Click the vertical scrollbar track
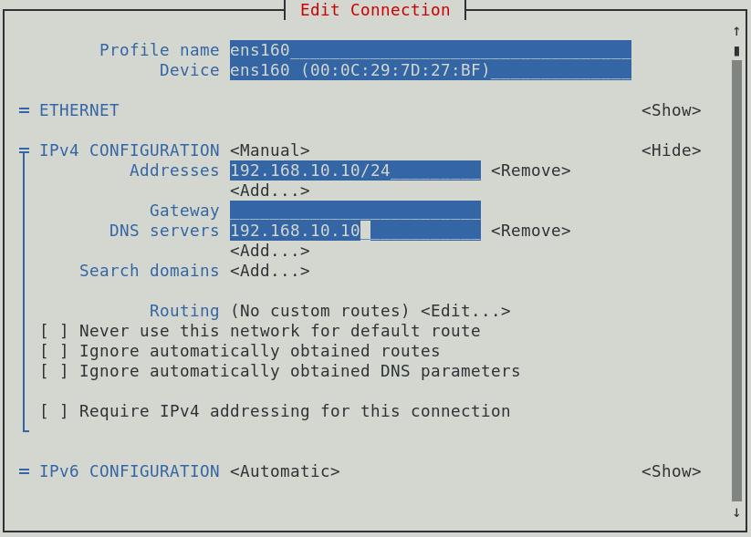The height and width of the screenshot is (537, 751). click(x=736, y=274)
